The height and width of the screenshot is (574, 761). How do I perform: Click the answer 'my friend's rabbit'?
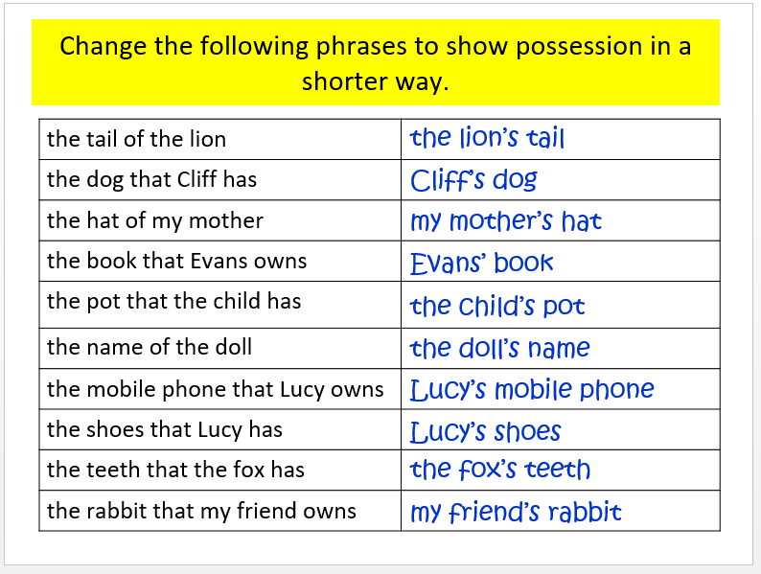click(x=516, y=512)
